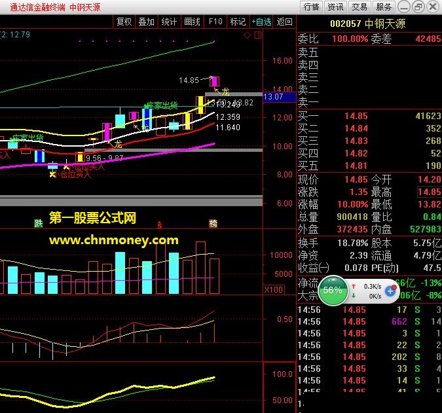
Task: Click 买四 bid price 14.82
Action: (x=356, y=153)
